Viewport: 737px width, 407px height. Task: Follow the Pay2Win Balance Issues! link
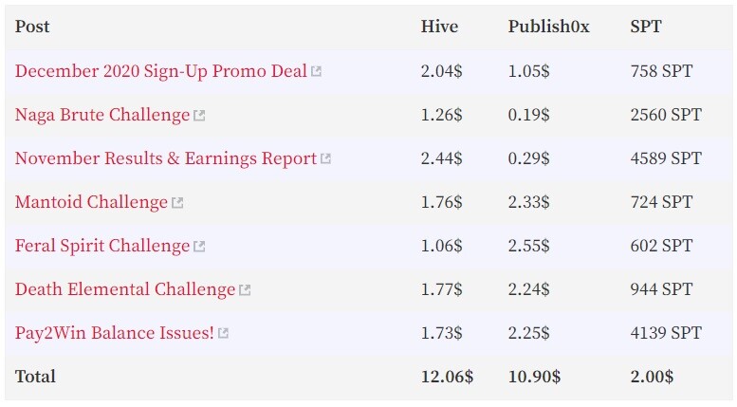point(114,333)
